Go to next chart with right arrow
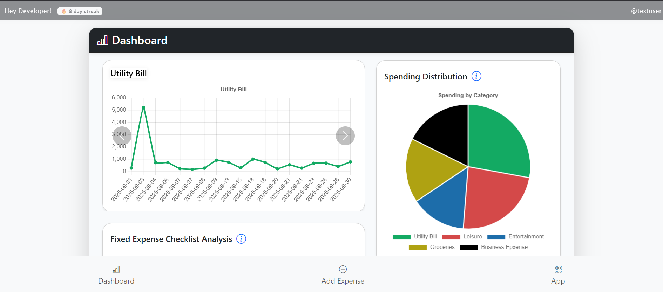The image size is (663, 292). 345,136
